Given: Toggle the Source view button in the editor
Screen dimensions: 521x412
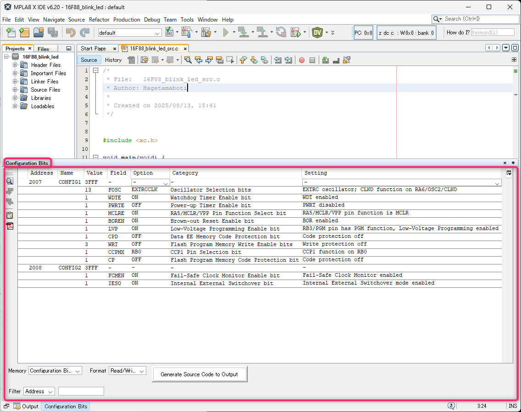Looking at the screenshot, I should (x=89, y=60).
